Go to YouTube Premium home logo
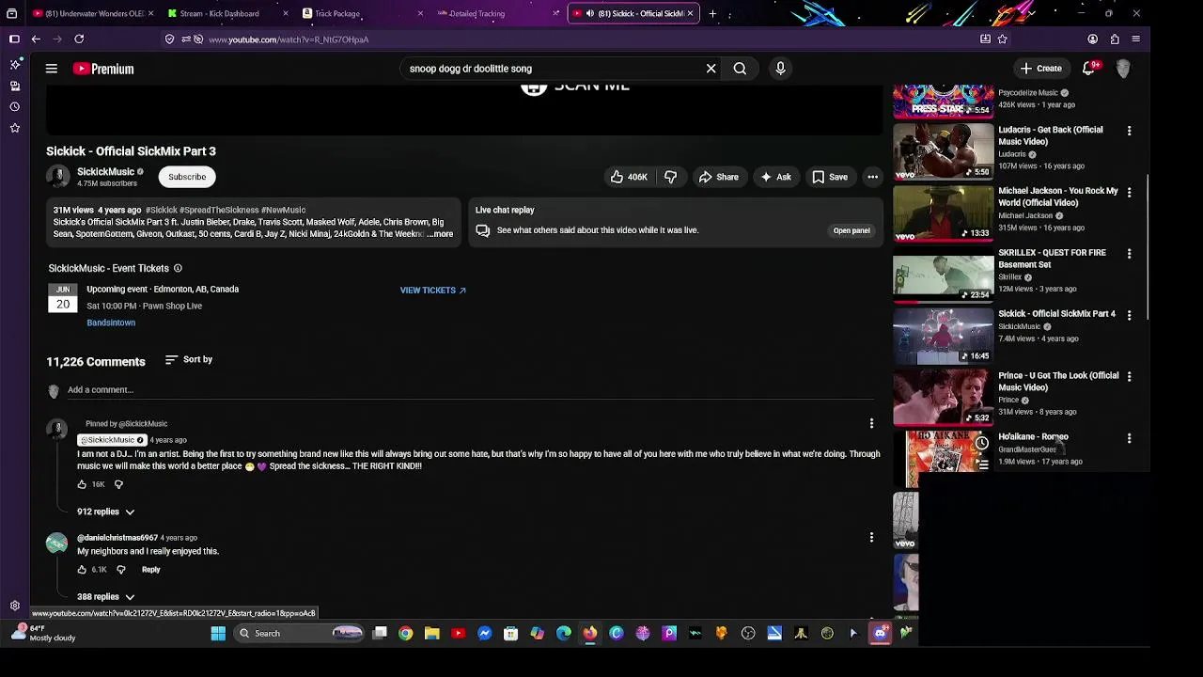 [x=103, y=69]
